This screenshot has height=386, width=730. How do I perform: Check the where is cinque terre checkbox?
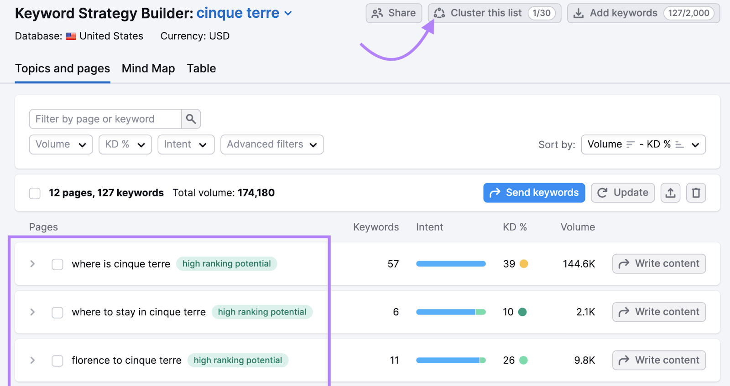click(57, 264)
